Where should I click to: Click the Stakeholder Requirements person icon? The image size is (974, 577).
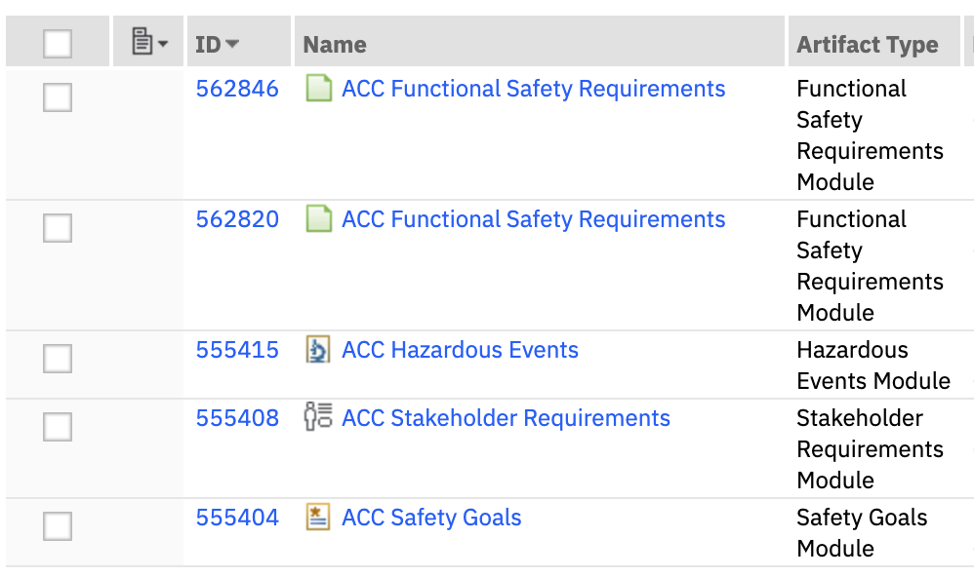point(319,417)
